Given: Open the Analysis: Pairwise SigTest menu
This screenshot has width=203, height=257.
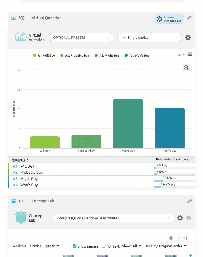Looking at the screenshot, I should point(36,246).
